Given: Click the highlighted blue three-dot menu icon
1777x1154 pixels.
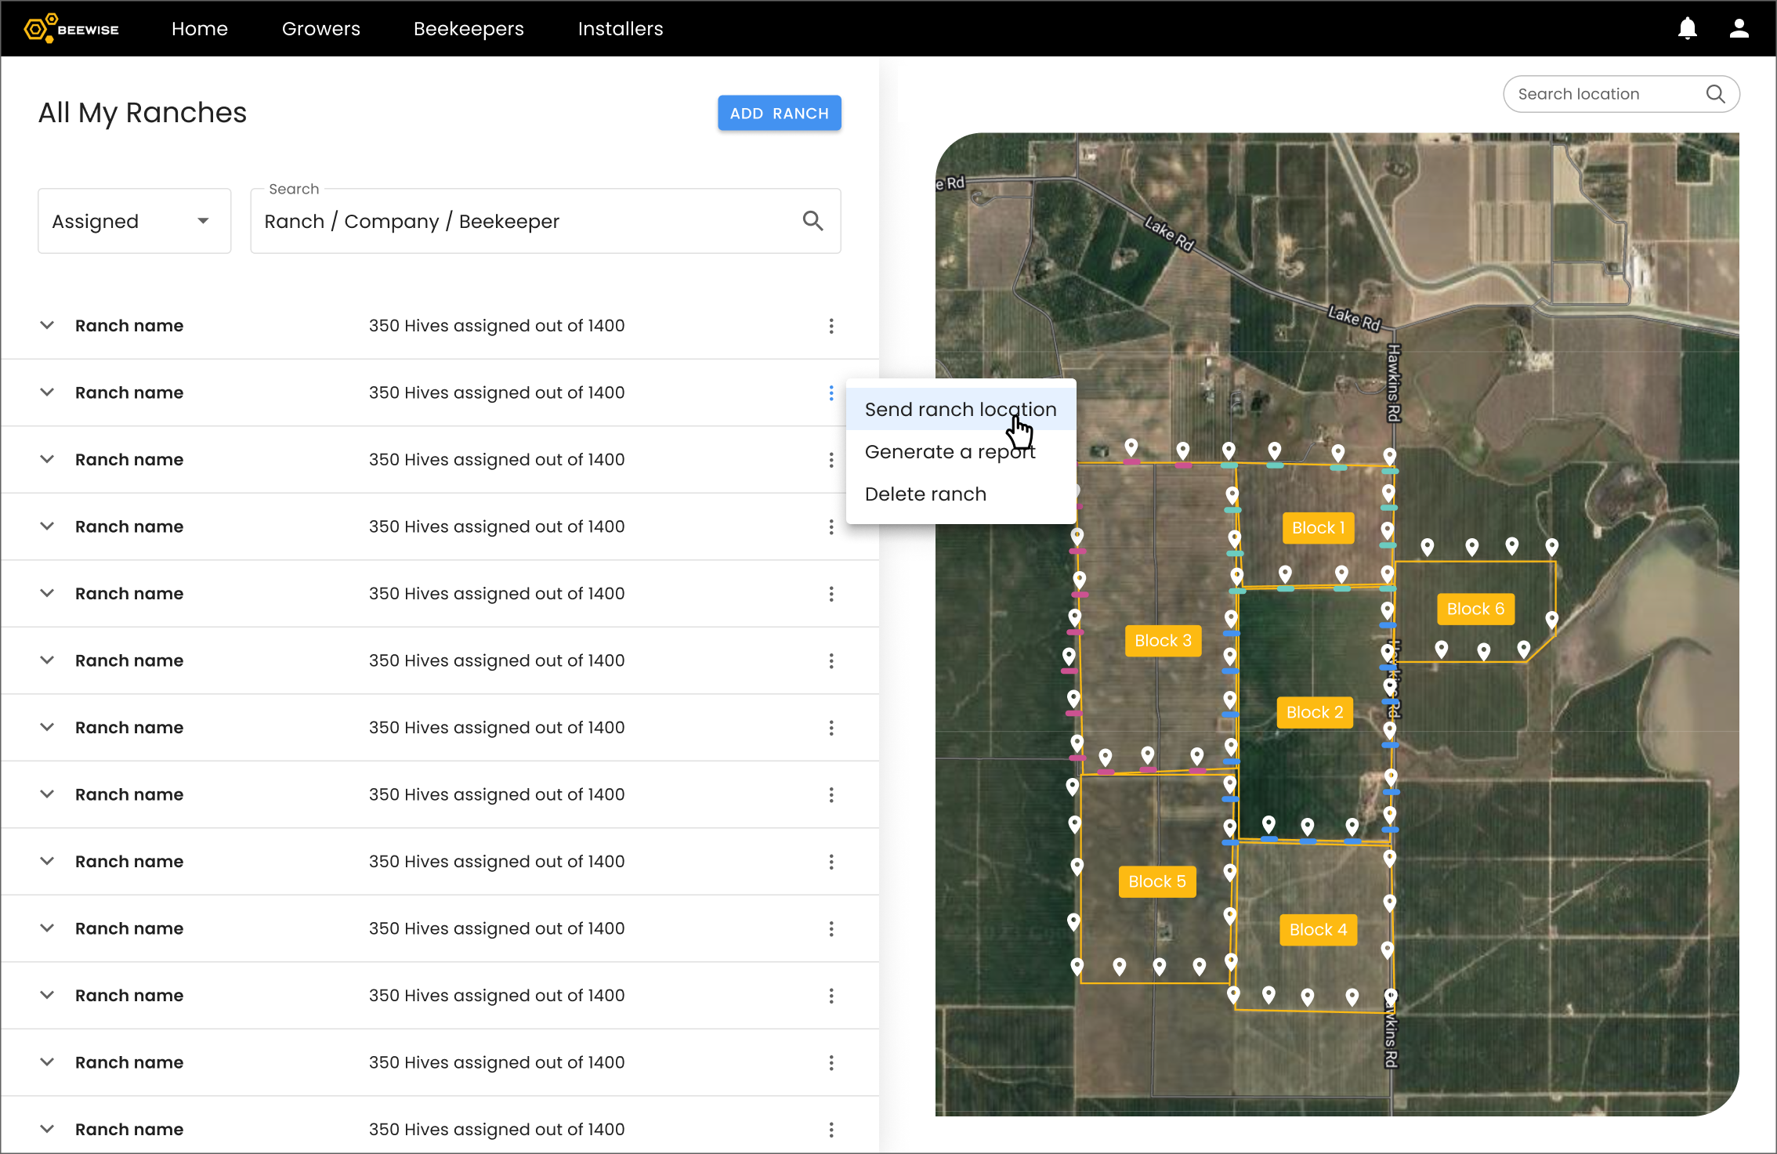Looking at the screenshot, I should point(831,393).
